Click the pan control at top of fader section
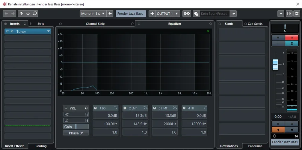Viewport: 302px width, 150px height. tap(285, 28)
